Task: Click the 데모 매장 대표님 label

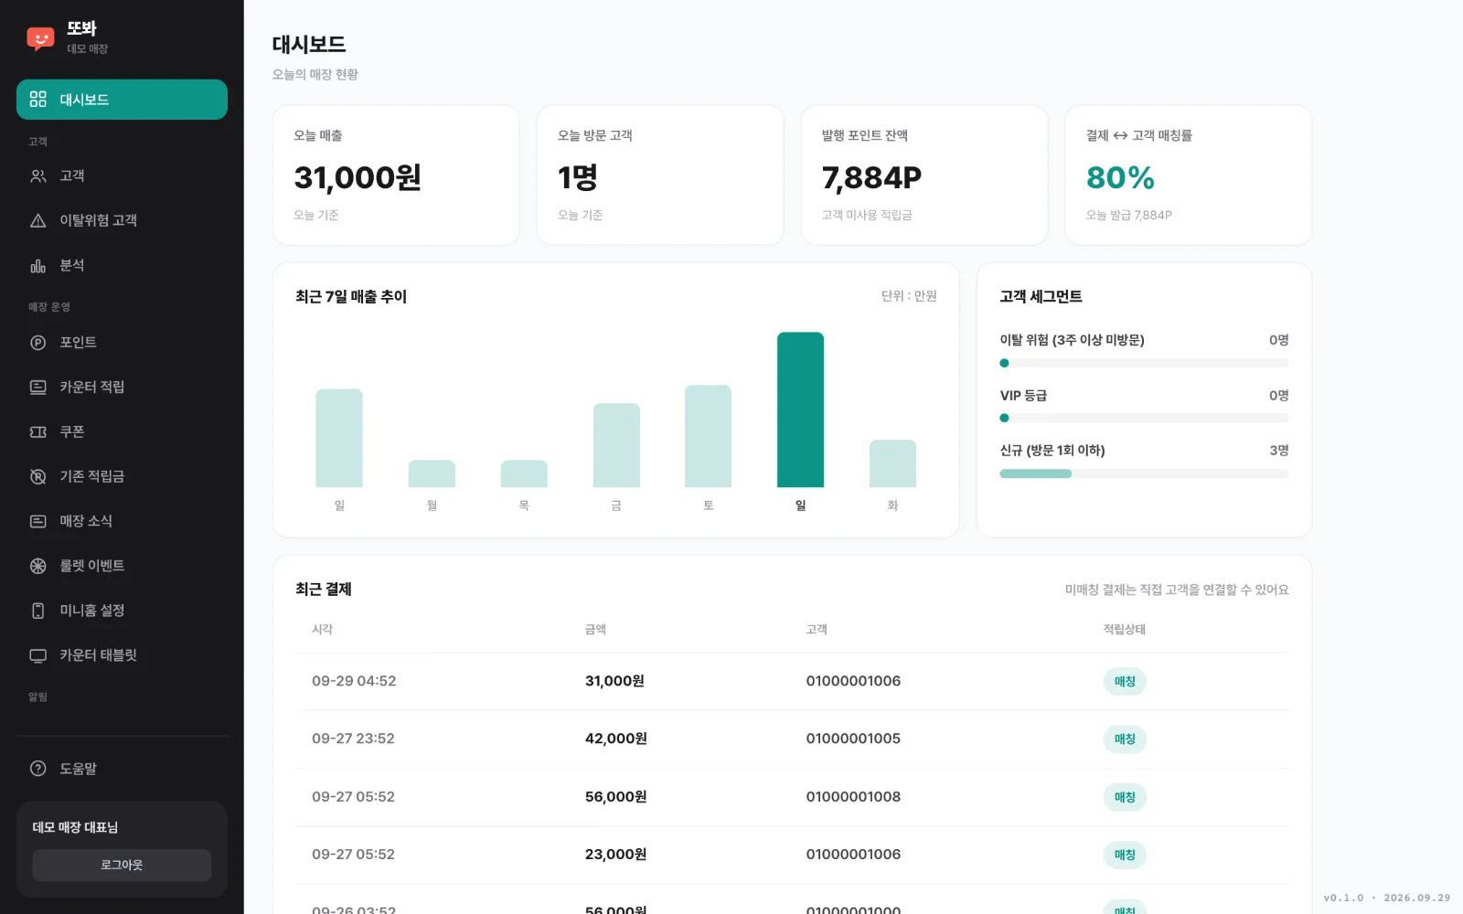Action: (x=75, y=827)
